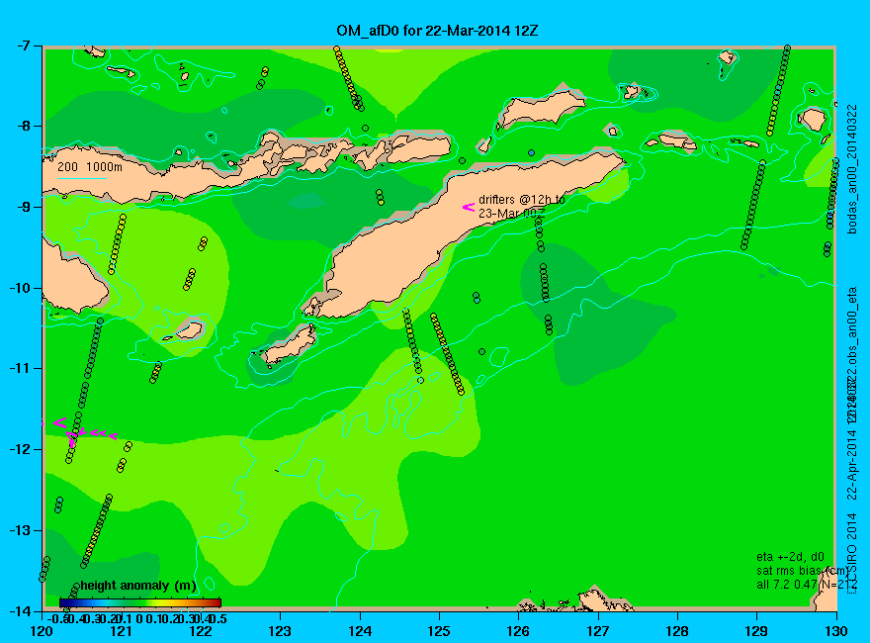Click y-axis latitude label -8

pyautogui.click(x=23, y=126)
